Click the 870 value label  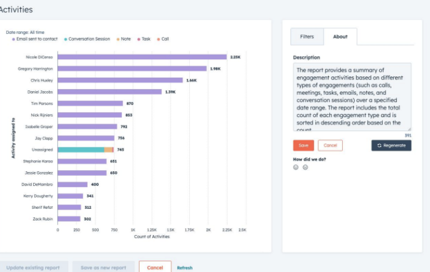pos(130,103)
